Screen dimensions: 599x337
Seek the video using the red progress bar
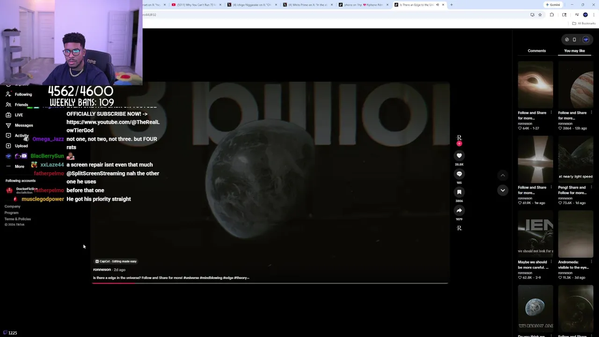[270, 283]
